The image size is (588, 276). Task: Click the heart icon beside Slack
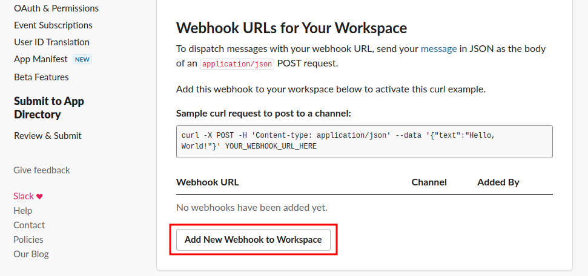click(x=40, y=196)
